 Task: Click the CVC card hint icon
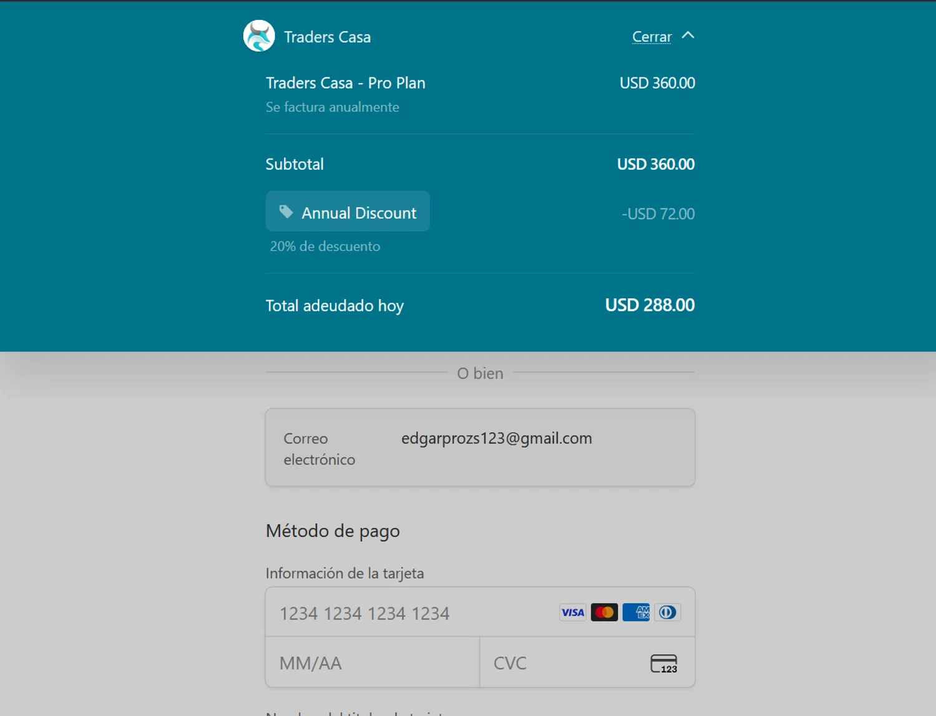click(664, 664)
